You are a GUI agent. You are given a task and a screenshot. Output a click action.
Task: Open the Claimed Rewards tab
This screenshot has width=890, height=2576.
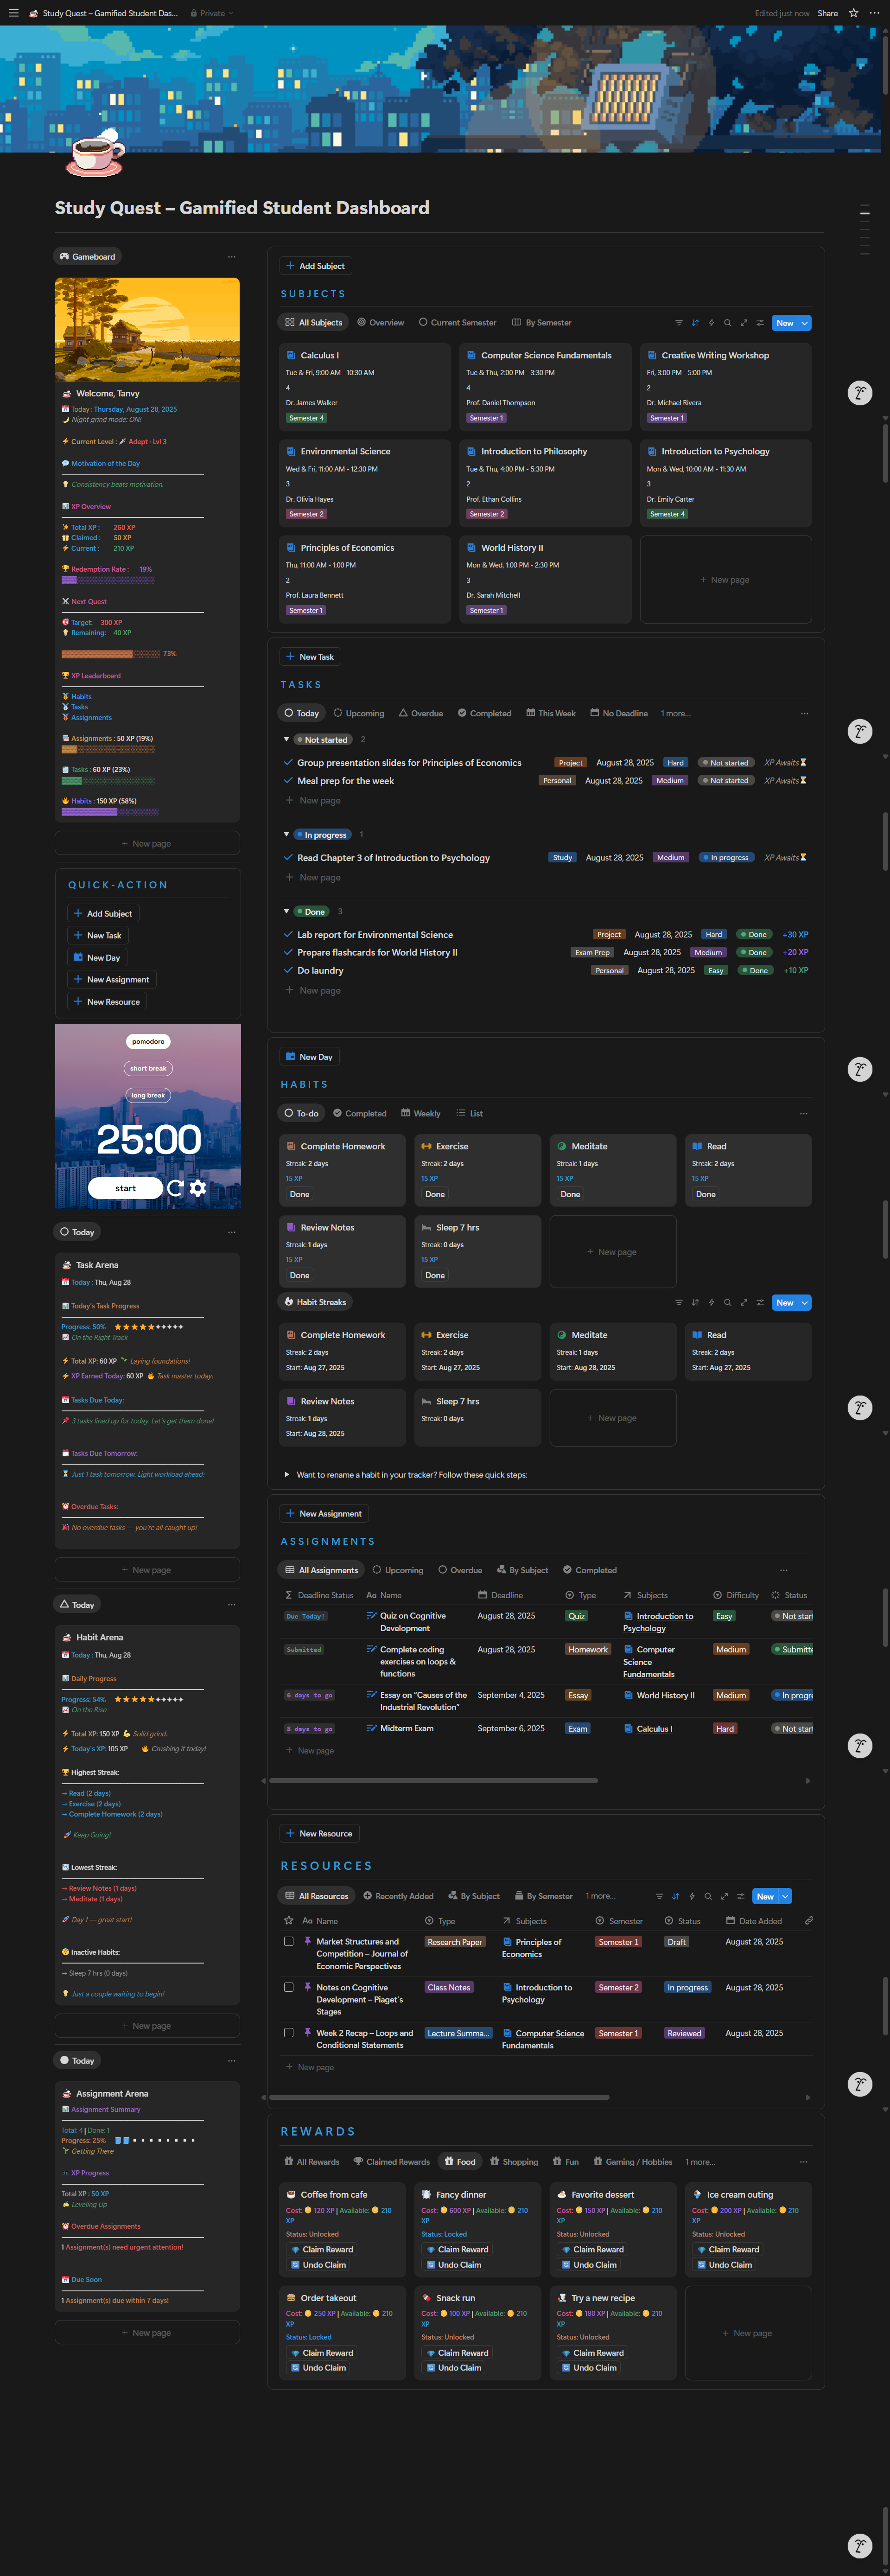tap(391, 2162)
